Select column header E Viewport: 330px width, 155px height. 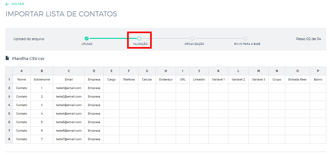point(112,71)
